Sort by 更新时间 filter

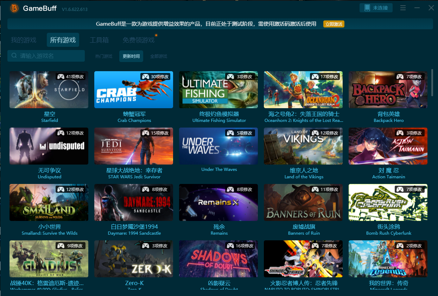point(131,56)
